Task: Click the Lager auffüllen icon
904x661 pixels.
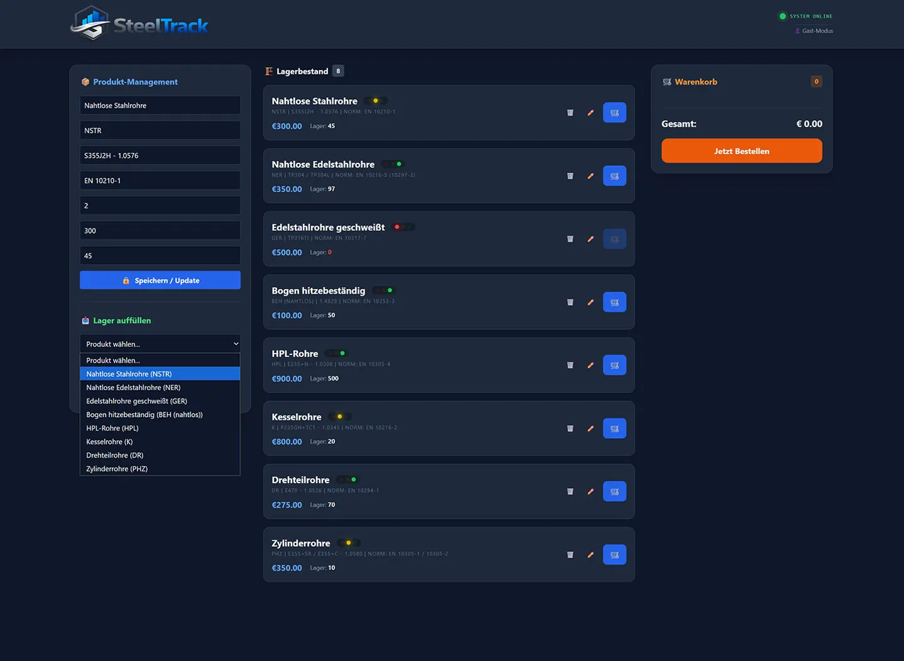Action: coord(85,320)
